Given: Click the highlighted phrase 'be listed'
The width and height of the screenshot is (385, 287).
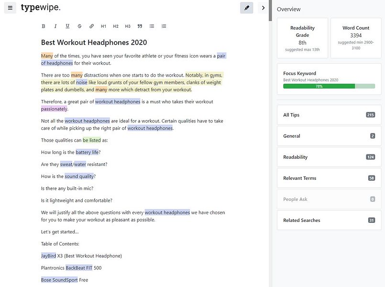Looking at the screenshot, I should (91, 140).
